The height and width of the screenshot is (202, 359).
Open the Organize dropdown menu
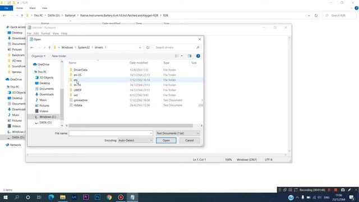tap(38, 56)
